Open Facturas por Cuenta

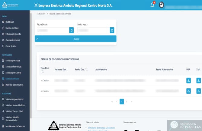point(11,73)
